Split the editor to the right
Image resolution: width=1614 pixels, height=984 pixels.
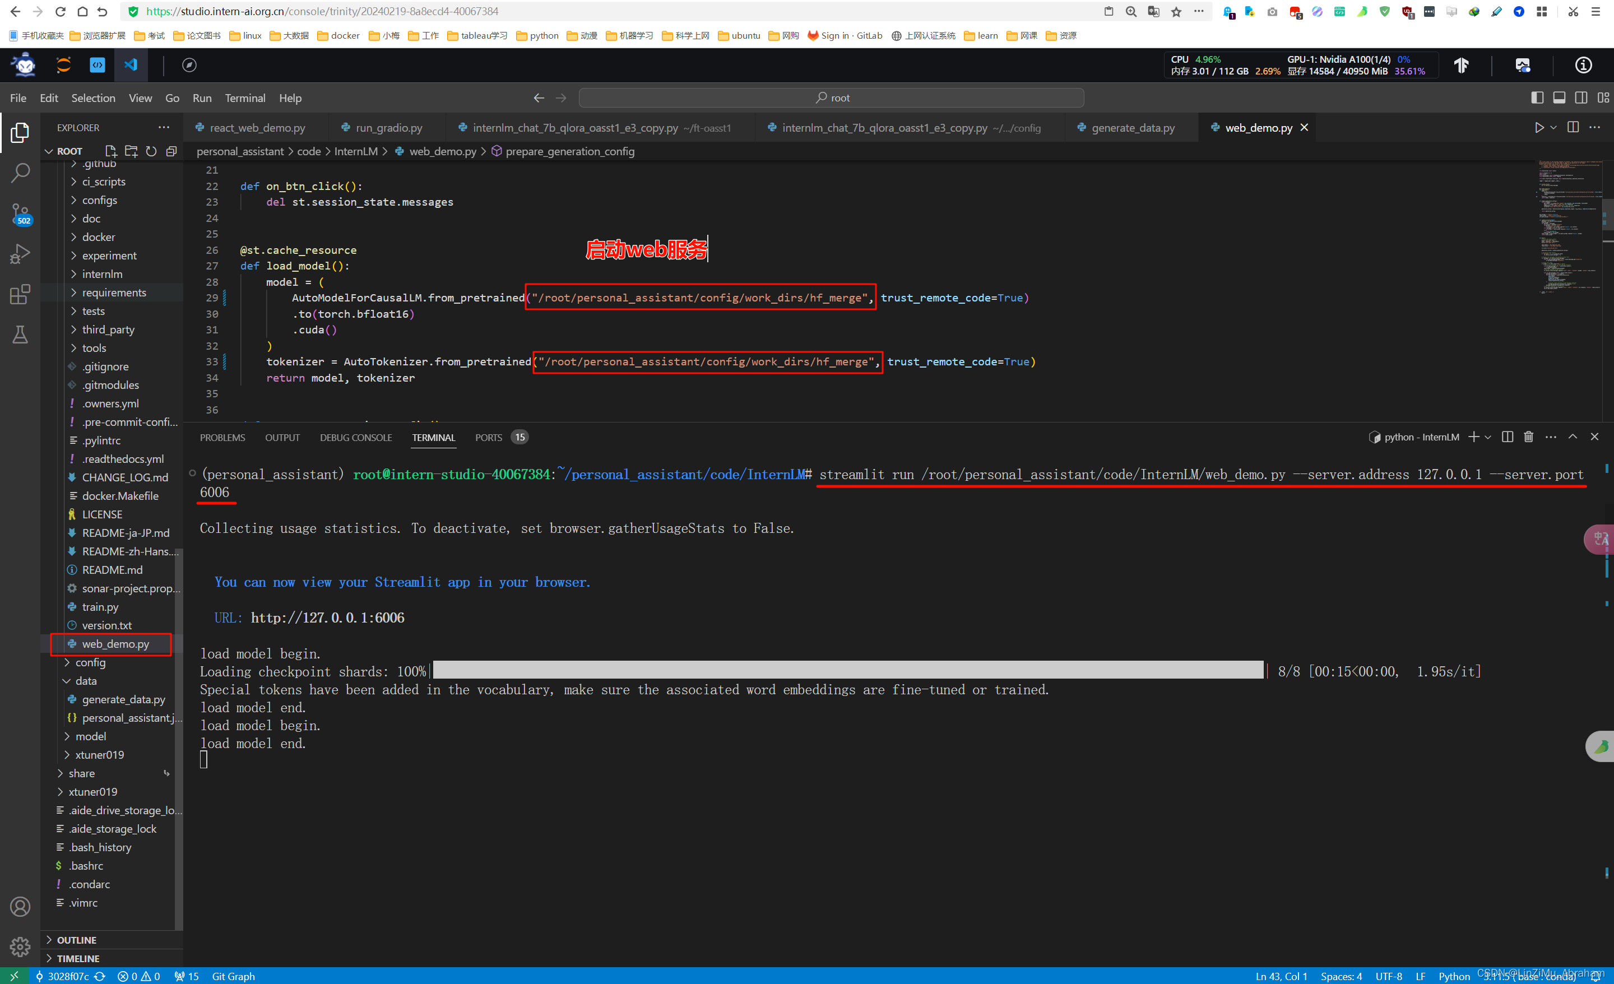click(1573, 128)
